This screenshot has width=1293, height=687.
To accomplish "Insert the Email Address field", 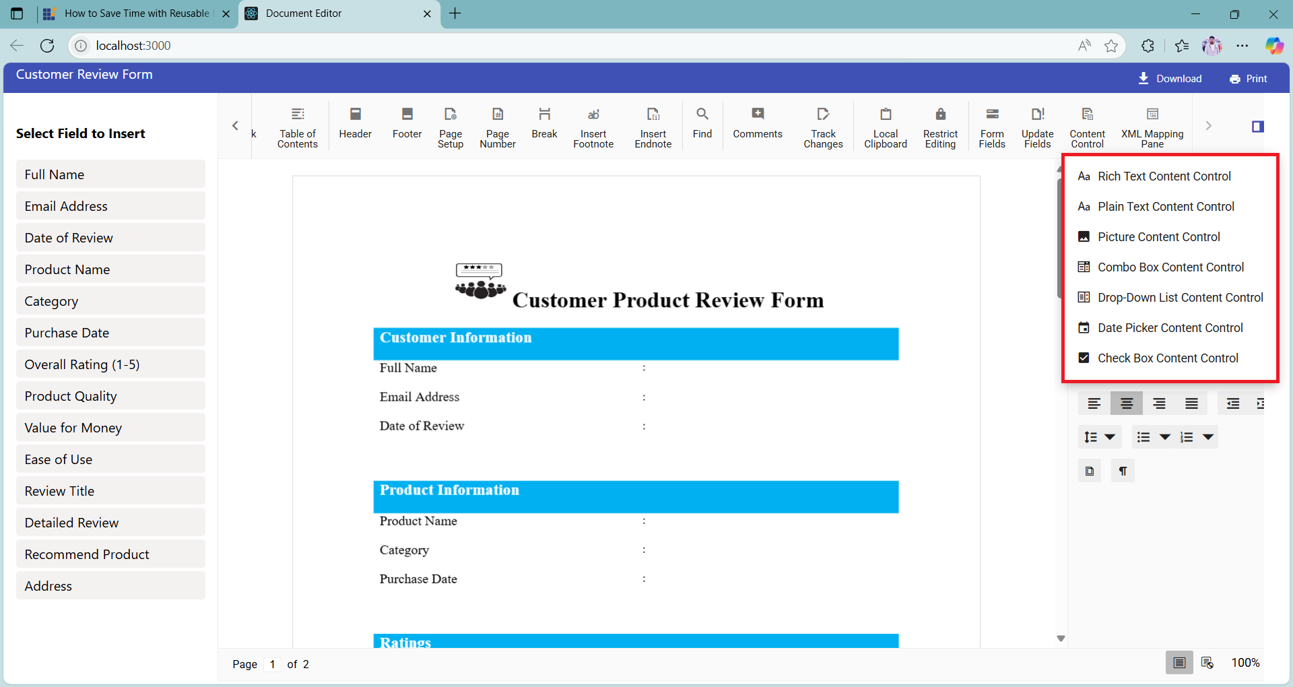I will pos(110,205).
